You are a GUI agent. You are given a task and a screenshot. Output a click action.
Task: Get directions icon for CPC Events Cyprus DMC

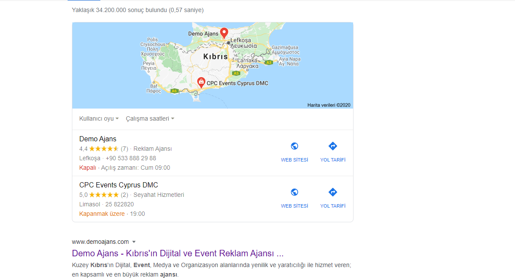[333, 192]
